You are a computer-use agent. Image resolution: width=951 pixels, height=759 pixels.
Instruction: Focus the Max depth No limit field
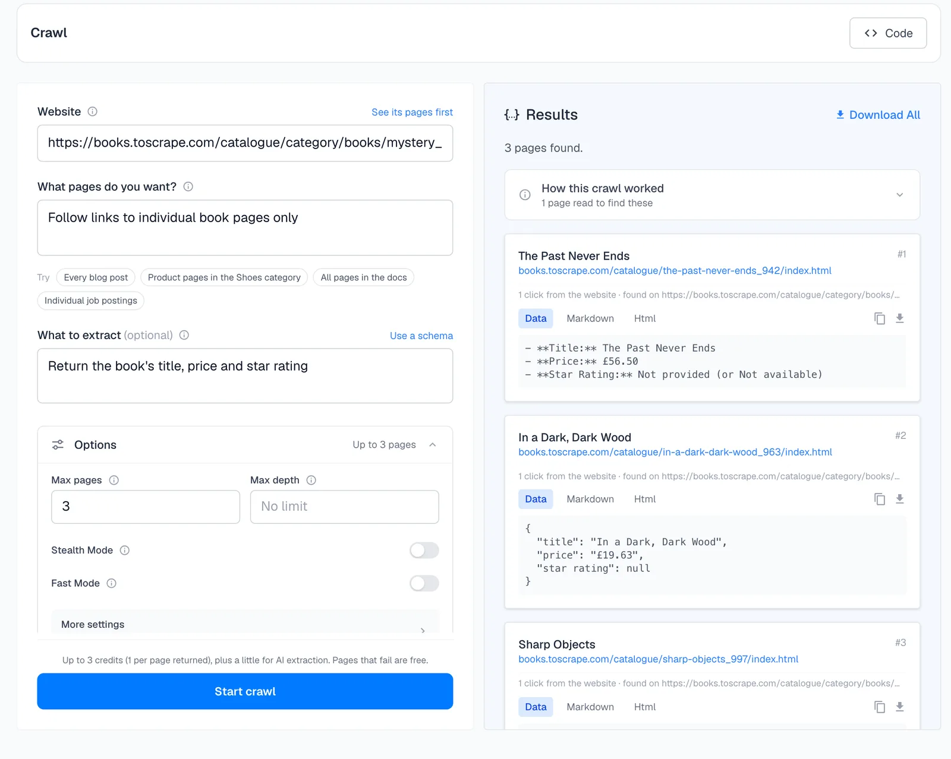point(345,507)
